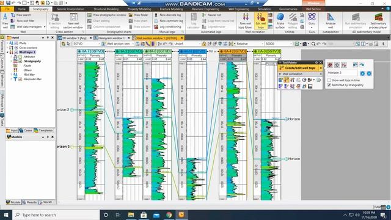Open a New well section window
Image resolution: width=391 pixels, height=220 pixels.
point(73,21)
